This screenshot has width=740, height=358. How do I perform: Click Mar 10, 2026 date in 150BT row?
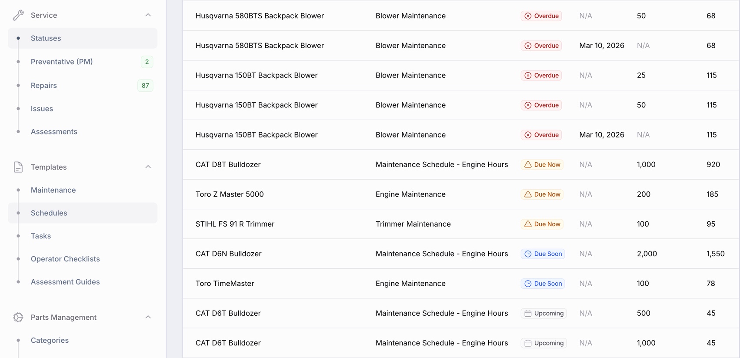point(602,135)
